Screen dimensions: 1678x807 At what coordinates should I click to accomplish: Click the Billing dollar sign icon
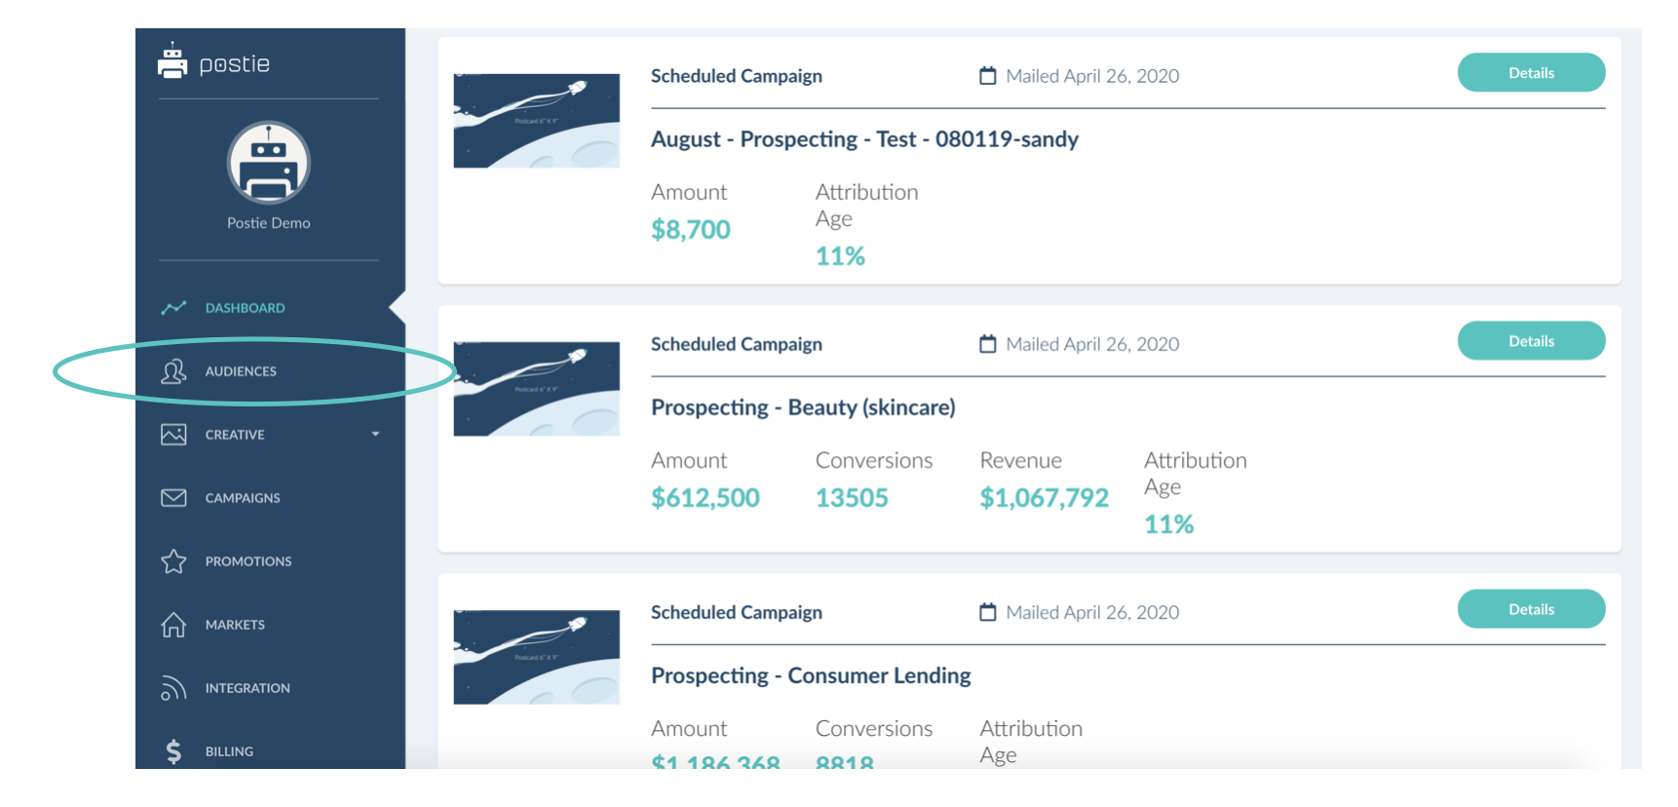173,751
